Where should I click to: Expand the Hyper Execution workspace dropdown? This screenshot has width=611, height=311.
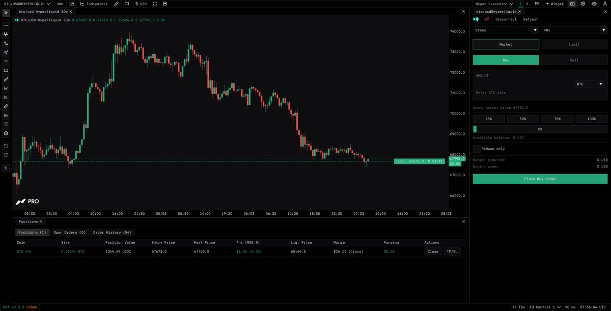pyautogui.click(x=494, y=4)
